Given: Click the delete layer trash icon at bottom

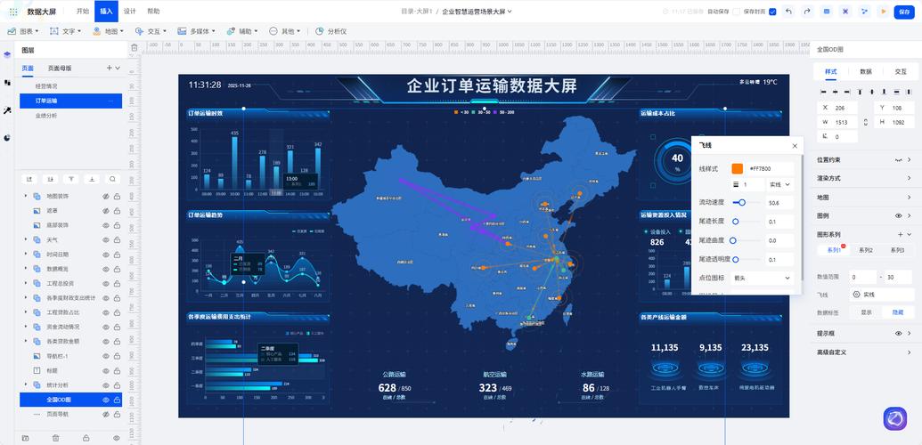Looking at the screenshot, I should coord(55,438).
